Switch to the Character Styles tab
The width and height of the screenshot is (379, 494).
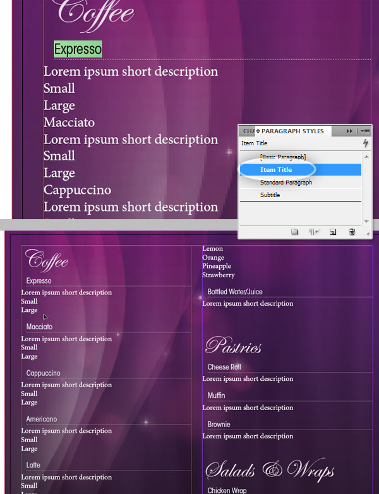(248, 131)
